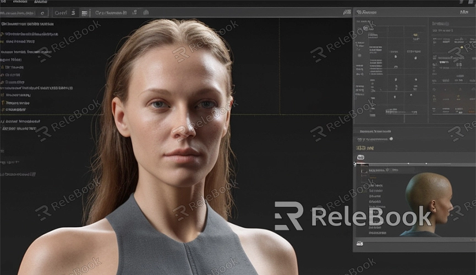476x275 pixels.
Task: Click the badge icon below the head preview
Action: click(x=360, y=244)
